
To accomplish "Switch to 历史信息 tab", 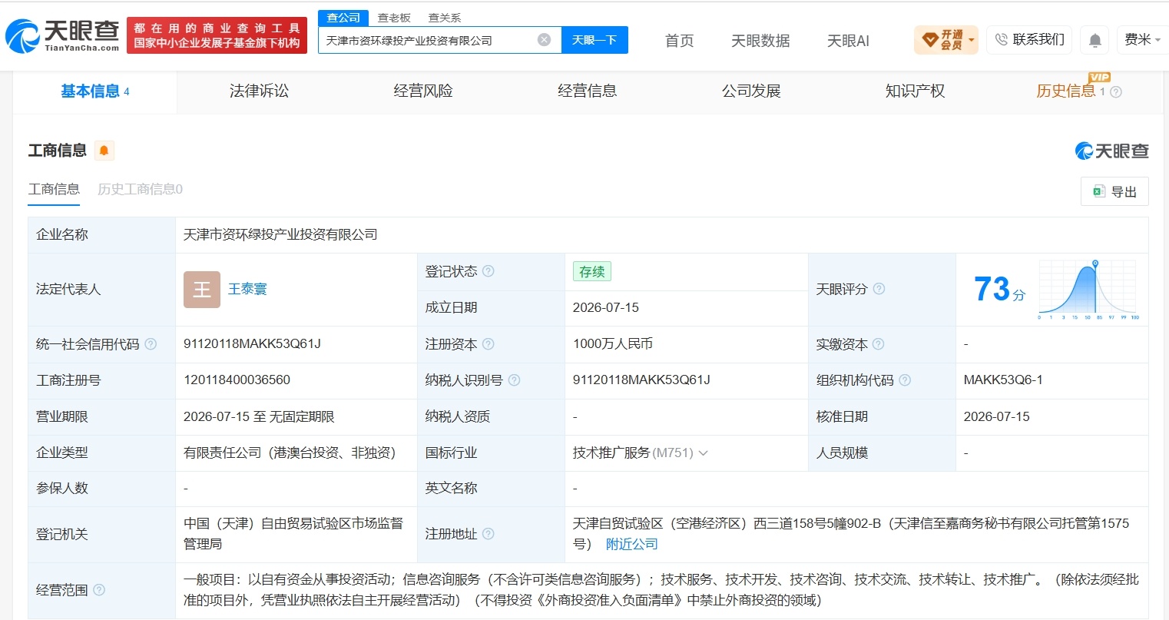I will (x=1066, y=91).
